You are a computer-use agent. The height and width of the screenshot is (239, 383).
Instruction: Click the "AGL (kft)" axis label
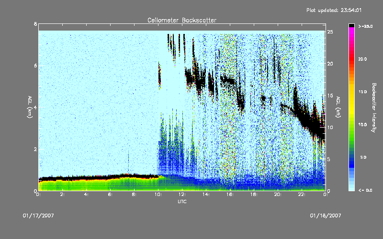(x=338, y=107)
